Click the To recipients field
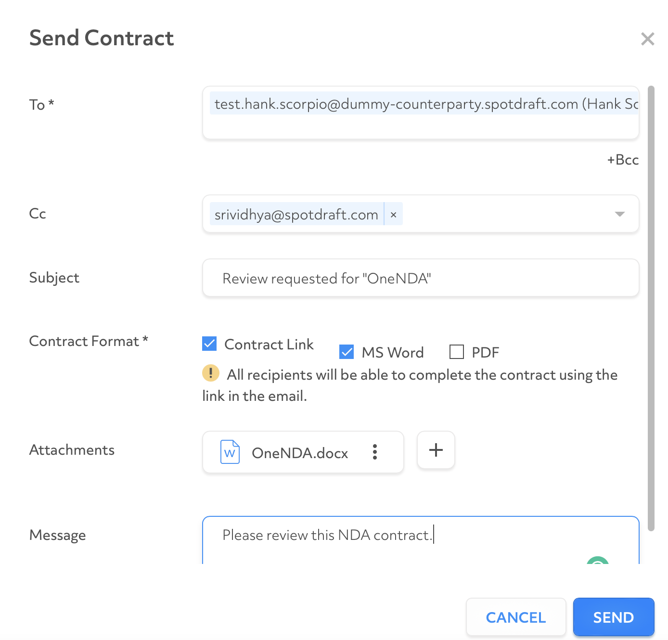668x640 pixels. click(x=421, y=113)
